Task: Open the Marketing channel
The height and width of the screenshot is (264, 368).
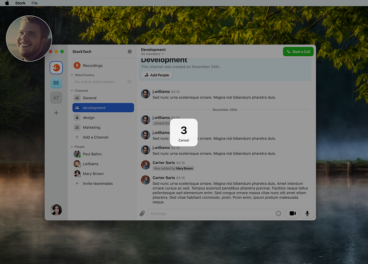Action: coord(103,128)
